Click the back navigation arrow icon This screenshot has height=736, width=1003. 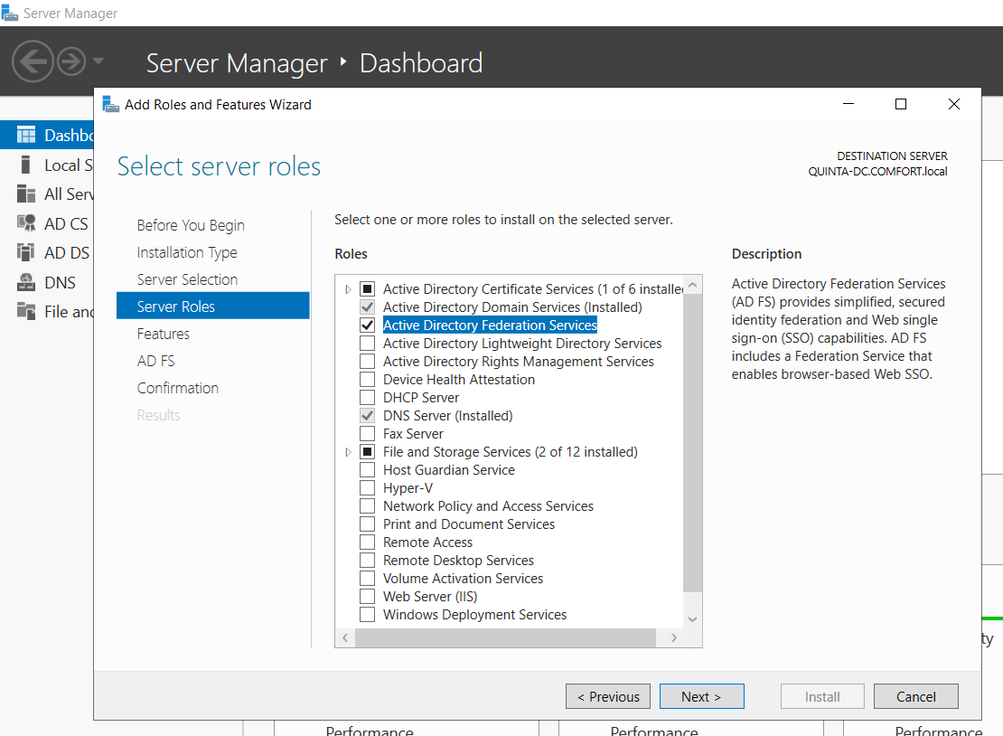pyautogui.click(x=33, y=61)
